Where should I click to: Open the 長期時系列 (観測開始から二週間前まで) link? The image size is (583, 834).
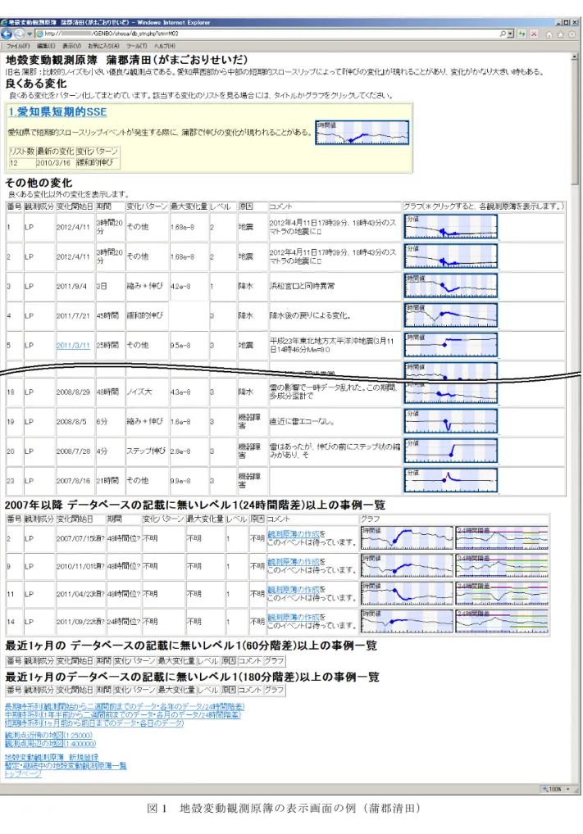pos(125,707)
